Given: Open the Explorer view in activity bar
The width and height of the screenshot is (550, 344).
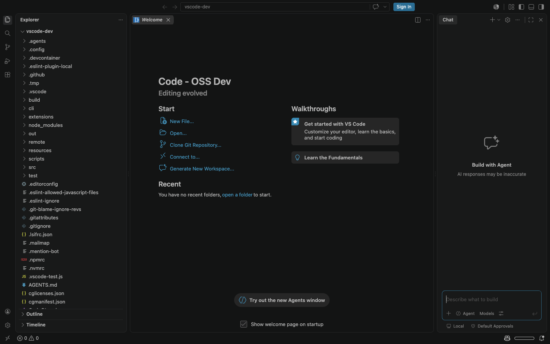Looking at the screenshot, I should pyautogui.click(x=7, y=19).
